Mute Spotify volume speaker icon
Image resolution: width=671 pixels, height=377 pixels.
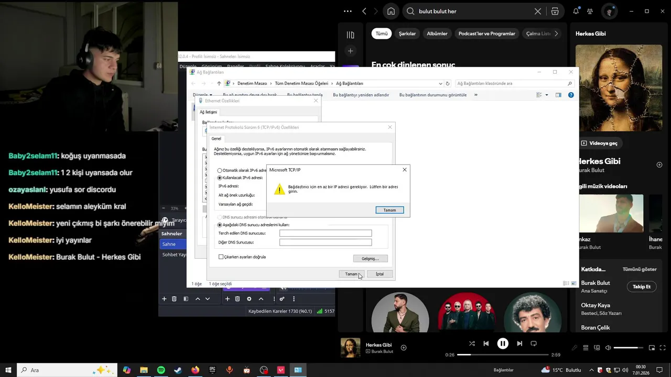tap(608, 348)
